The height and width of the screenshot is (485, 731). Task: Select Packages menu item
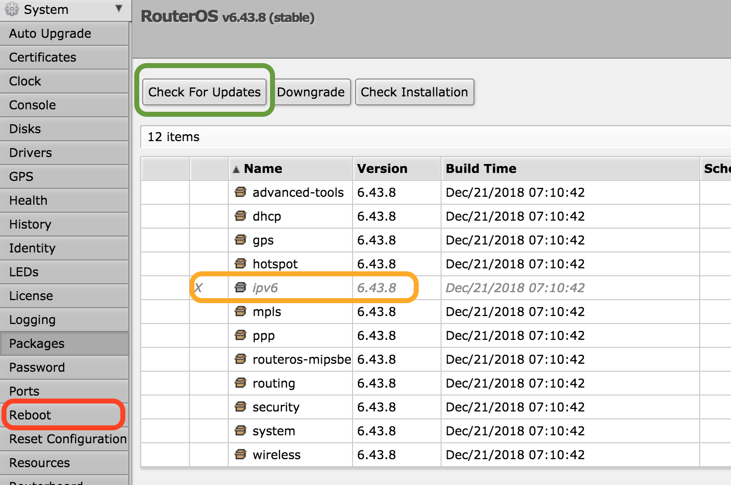64,343
